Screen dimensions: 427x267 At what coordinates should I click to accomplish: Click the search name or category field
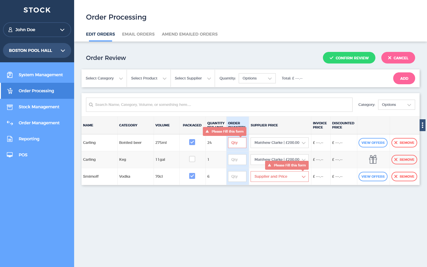(219, 105)
